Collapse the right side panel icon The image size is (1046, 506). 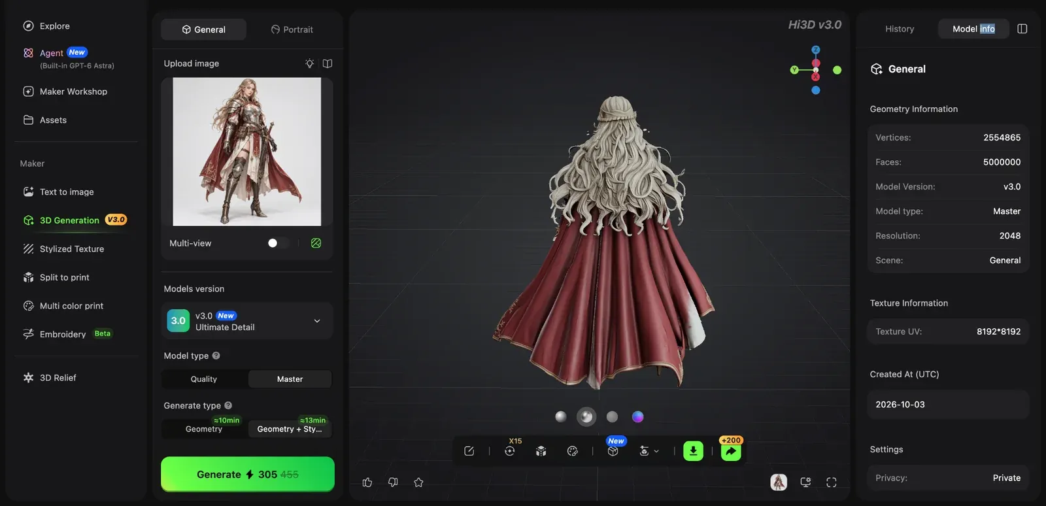[x=1022, y=29]
